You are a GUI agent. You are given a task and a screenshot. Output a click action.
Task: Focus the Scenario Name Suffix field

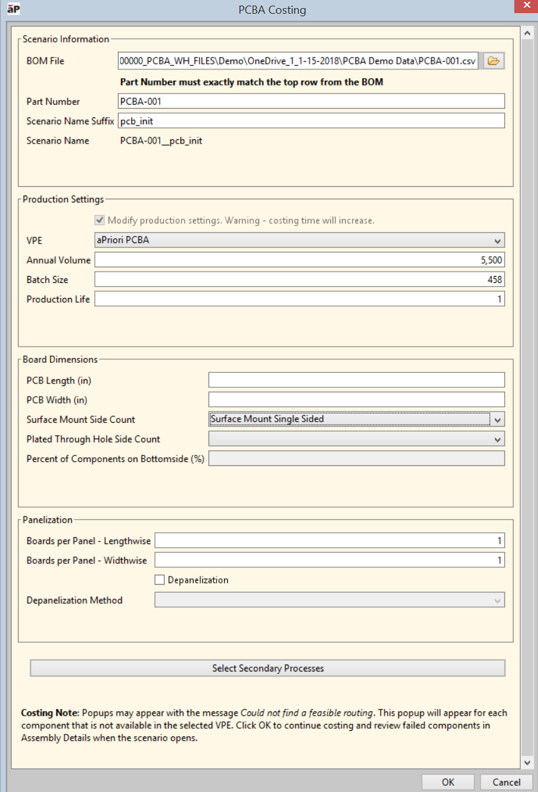coord(311,121)
